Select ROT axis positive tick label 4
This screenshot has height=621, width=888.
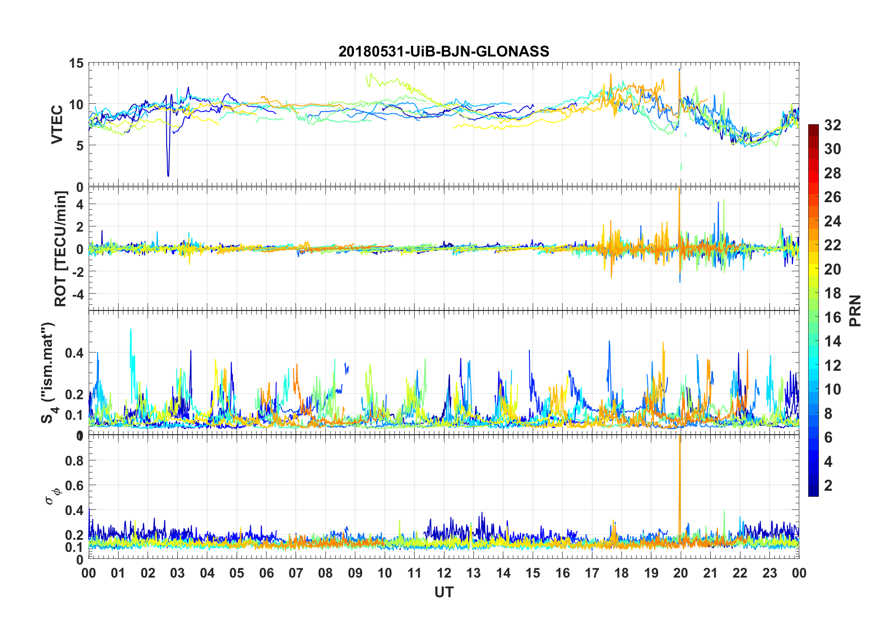[80, 205]
